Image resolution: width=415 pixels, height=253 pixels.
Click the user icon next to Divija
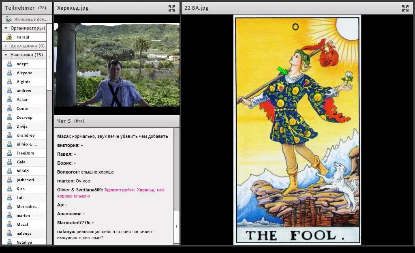[x=9, y=126]
